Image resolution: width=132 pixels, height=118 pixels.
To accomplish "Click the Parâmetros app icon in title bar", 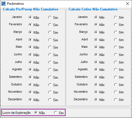I will 3,4.
